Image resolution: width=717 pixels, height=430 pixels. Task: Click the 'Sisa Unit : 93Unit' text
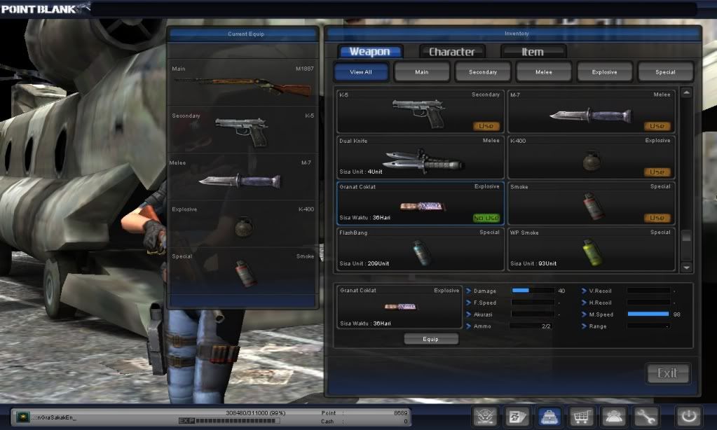pos(533,263)
